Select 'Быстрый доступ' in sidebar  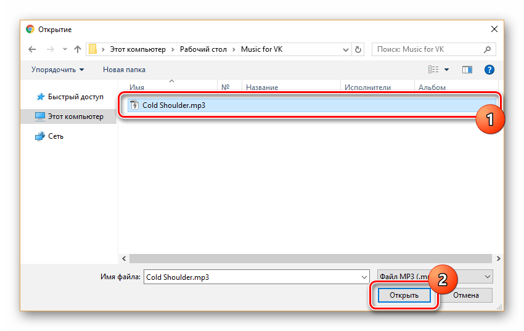[76, 97]
